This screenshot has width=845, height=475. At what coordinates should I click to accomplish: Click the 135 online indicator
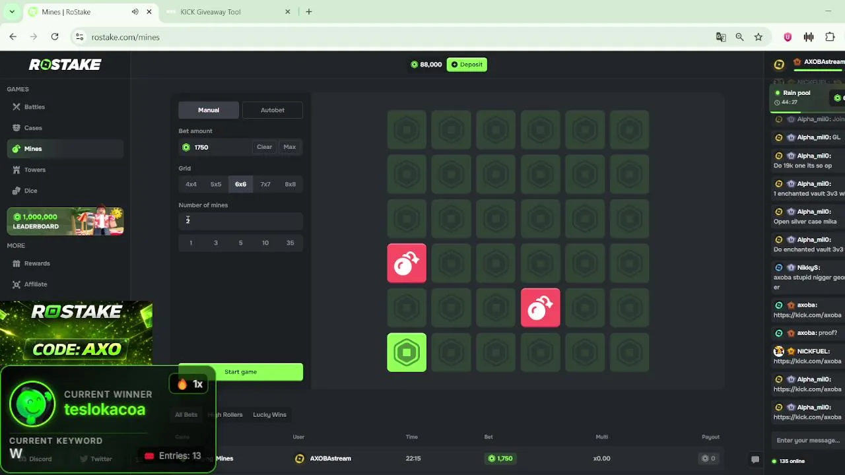(x=789, y=461)
